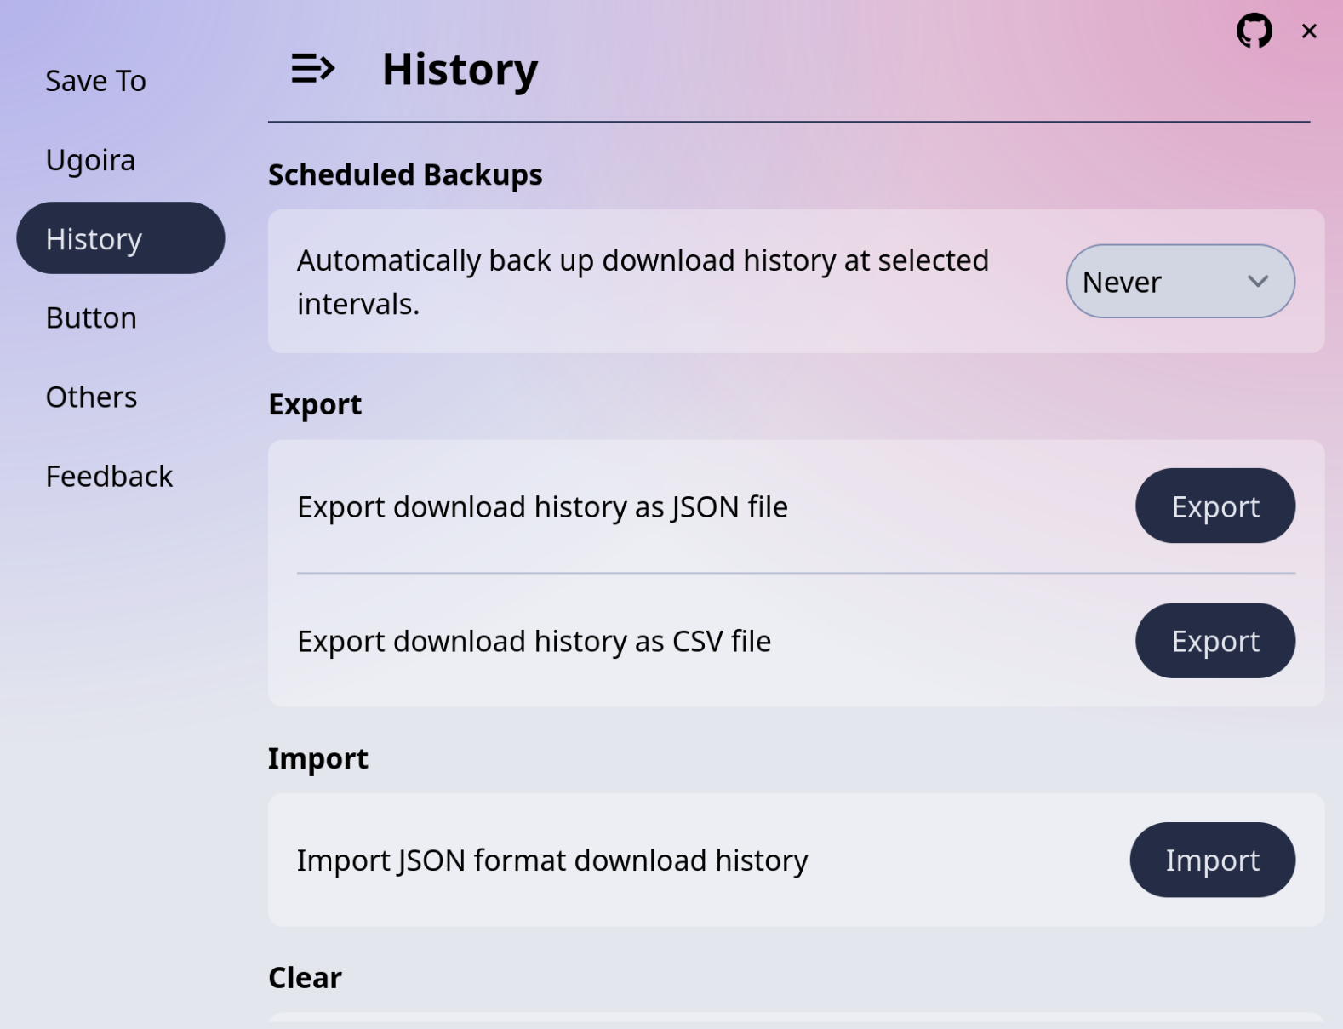Close the settings panel

point(1309,31)
